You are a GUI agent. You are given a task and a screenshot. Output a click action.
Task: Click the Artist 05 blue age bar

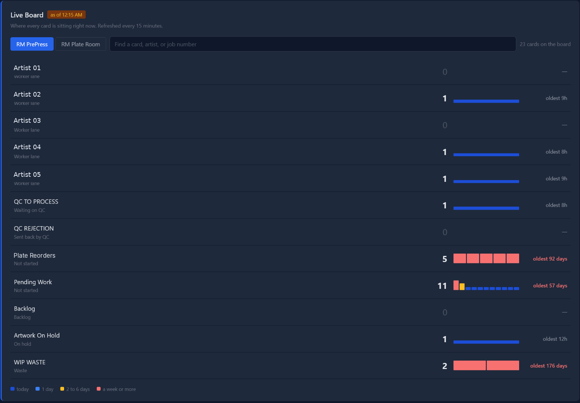tap(486, 181)
